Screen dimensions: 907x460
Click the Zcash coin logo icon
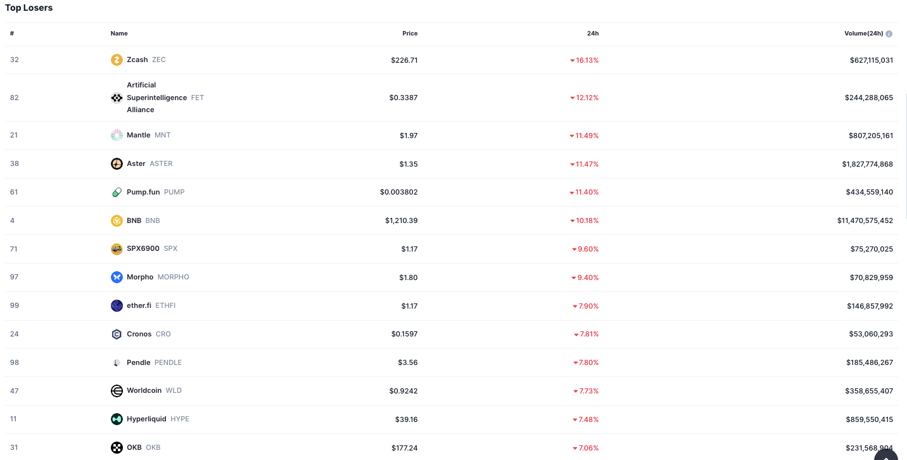pos(117,60)
